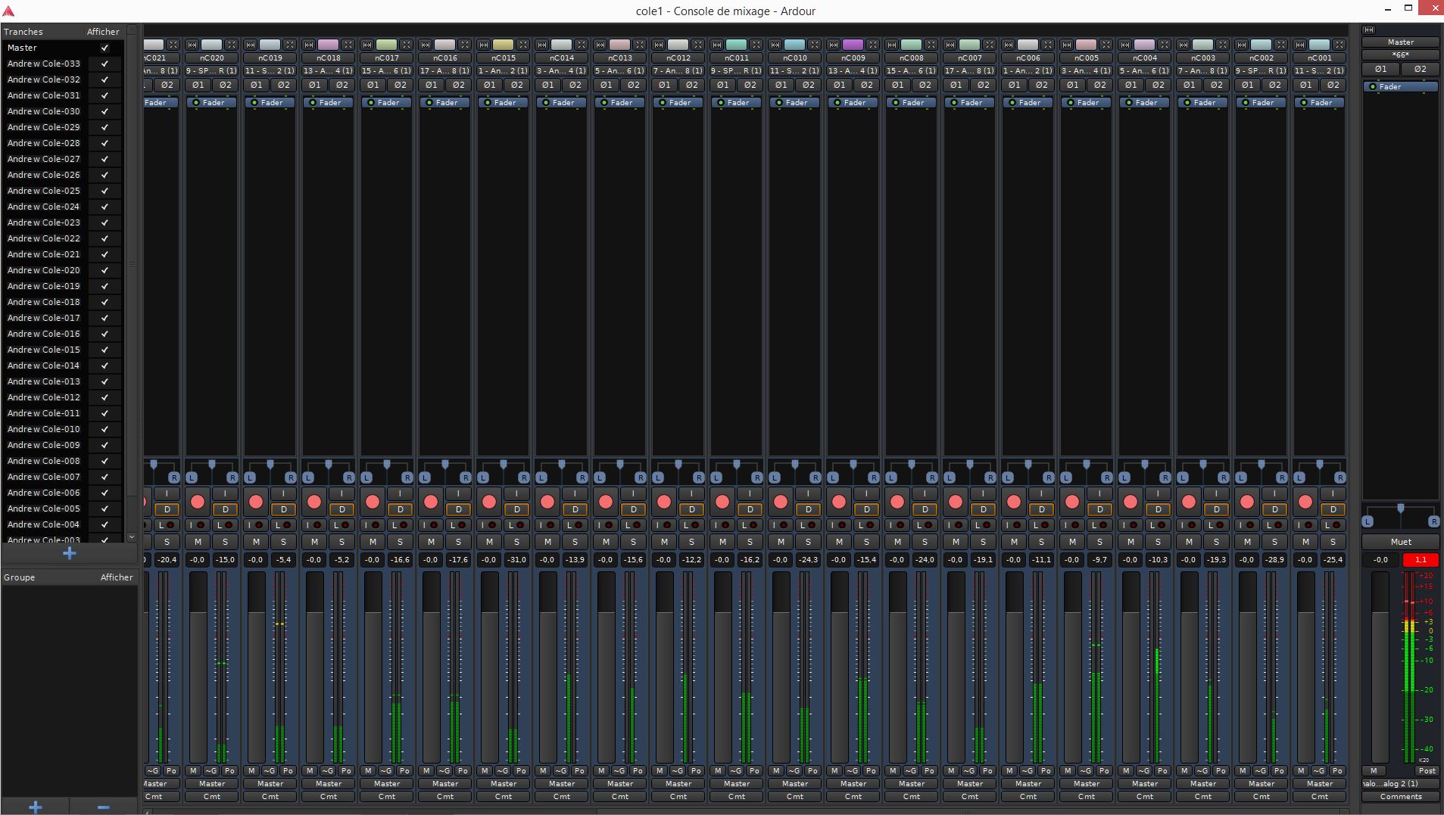Open the input selector on nC008

pyautogui.click(x=912, y=71)
